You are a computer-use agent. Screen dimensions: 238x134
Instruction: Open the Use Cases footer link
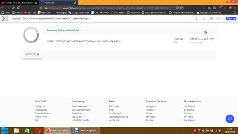point(189,120)
